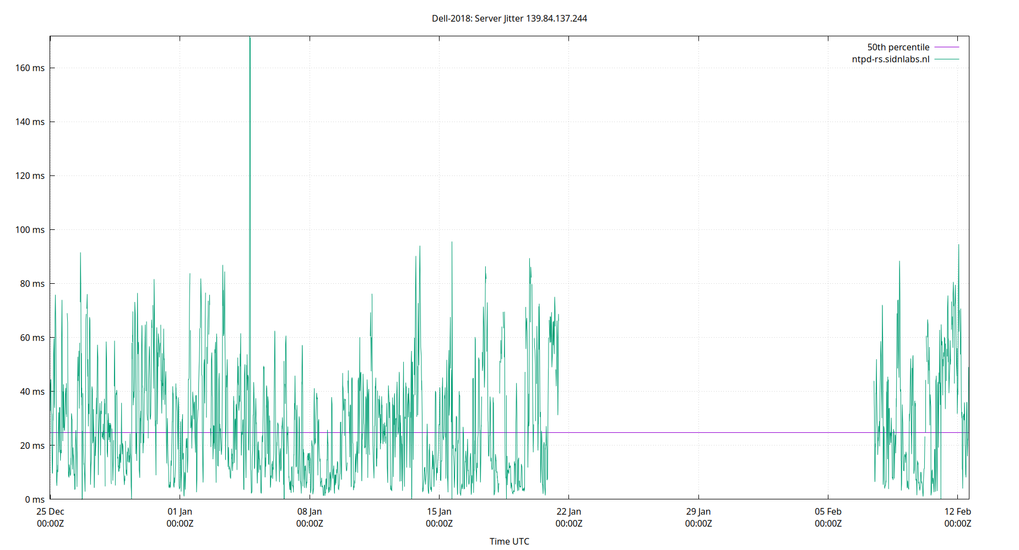Select the 29 Jan axis label
Image resolution: width=1019 pixels, height=550 pixels.
point(700,512)
